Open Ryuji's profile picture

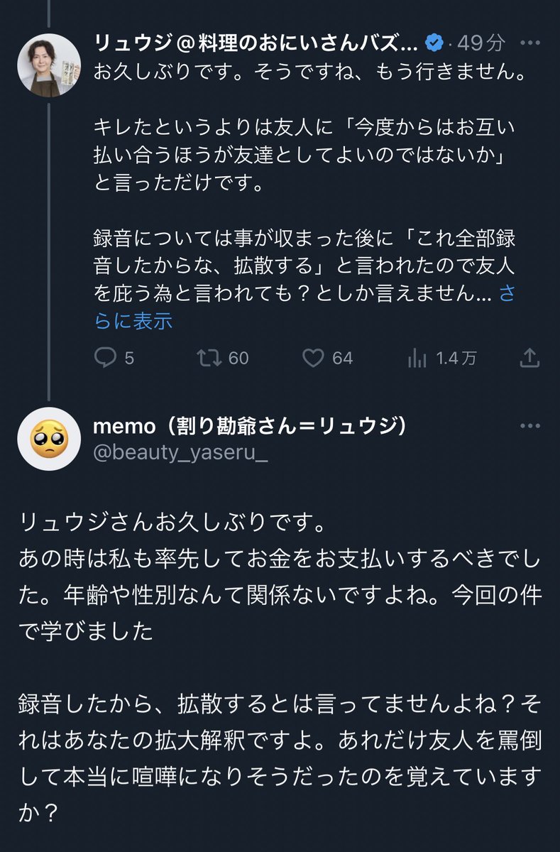[x=48, y=64]
